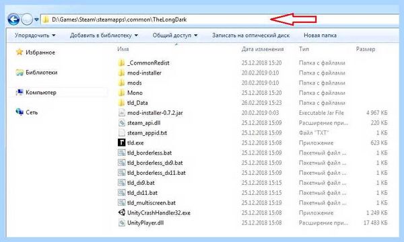Click the tld_dx11.bat file icon
404x242 pixels.
tap(121, 193)
